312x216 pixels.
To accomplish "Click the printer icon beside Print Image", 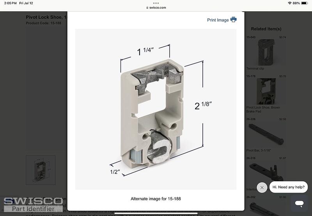I will (233, 19).
